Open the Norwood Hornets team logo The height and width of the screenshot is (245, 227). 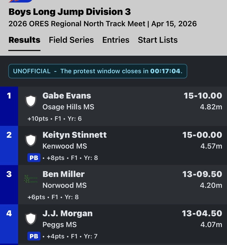31,179
